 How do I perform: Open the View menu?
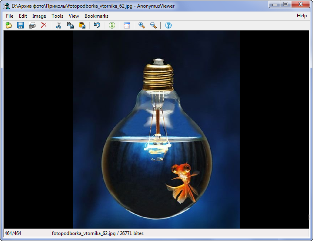click(x=74, y=16)
